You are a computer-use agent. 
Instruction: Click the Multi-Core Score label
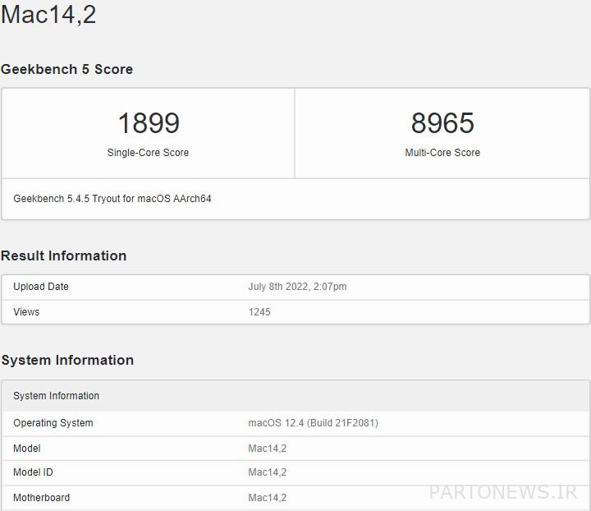pyautogui.click(x=442, y=152)
